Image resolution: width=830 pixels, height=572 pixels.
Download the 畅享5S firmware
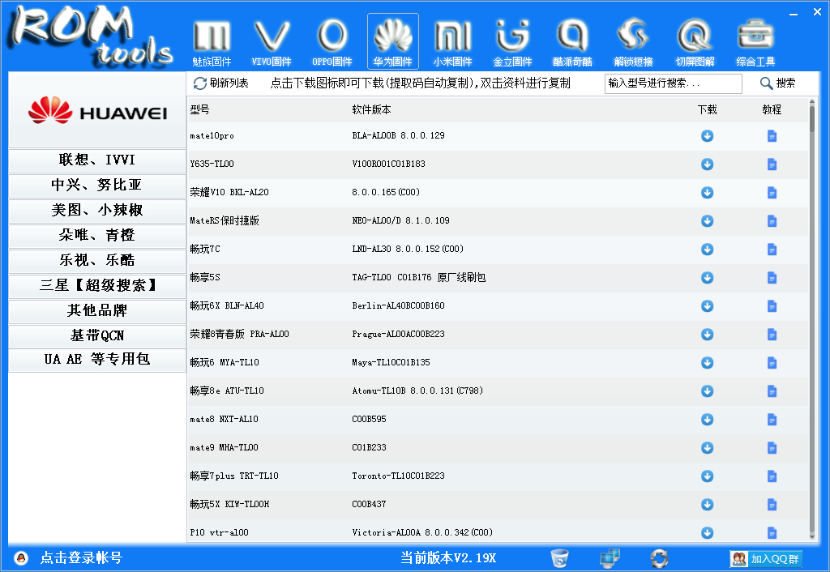point(707,278)
